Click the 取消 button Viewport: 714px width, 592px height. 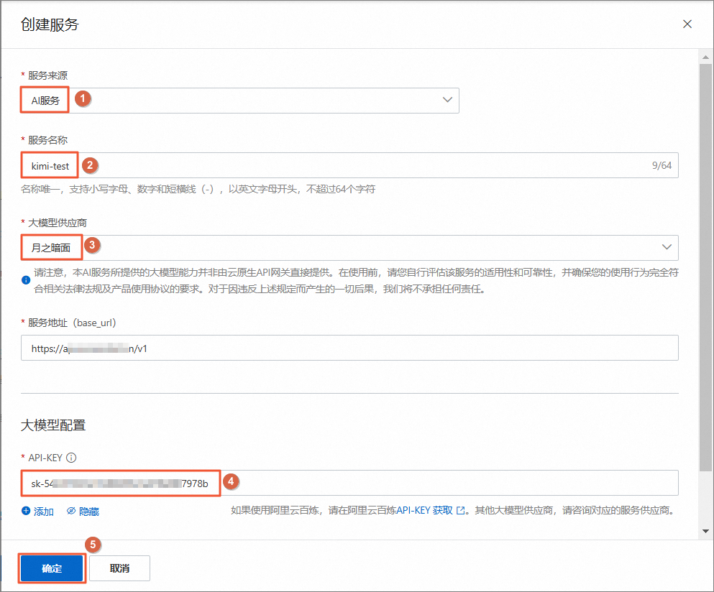tap(120, 568)
